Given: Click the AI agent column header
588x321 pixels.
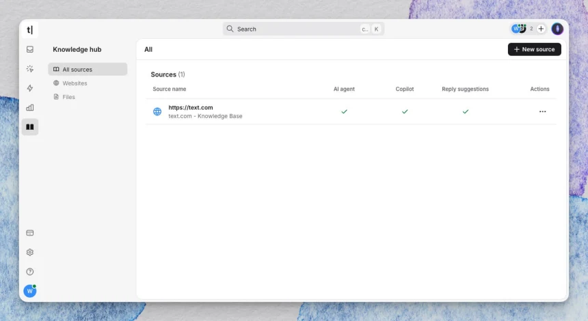Looking at the screenshot, I should pos(344,89).
